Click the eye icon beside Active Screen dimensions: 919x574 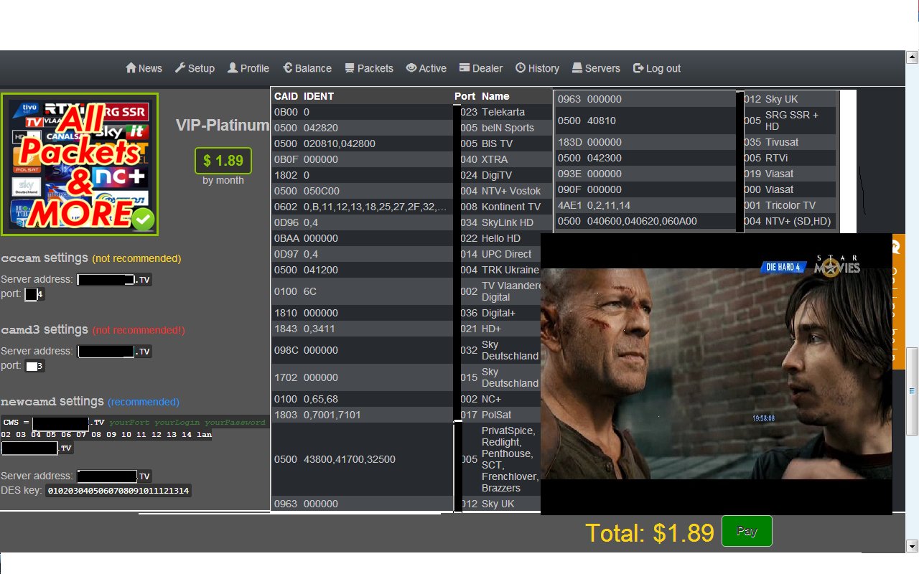pos(411,67)
